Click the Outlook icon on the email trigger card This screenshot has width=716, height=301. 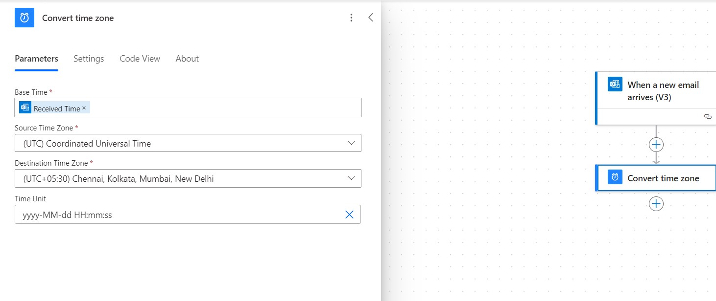615,84
